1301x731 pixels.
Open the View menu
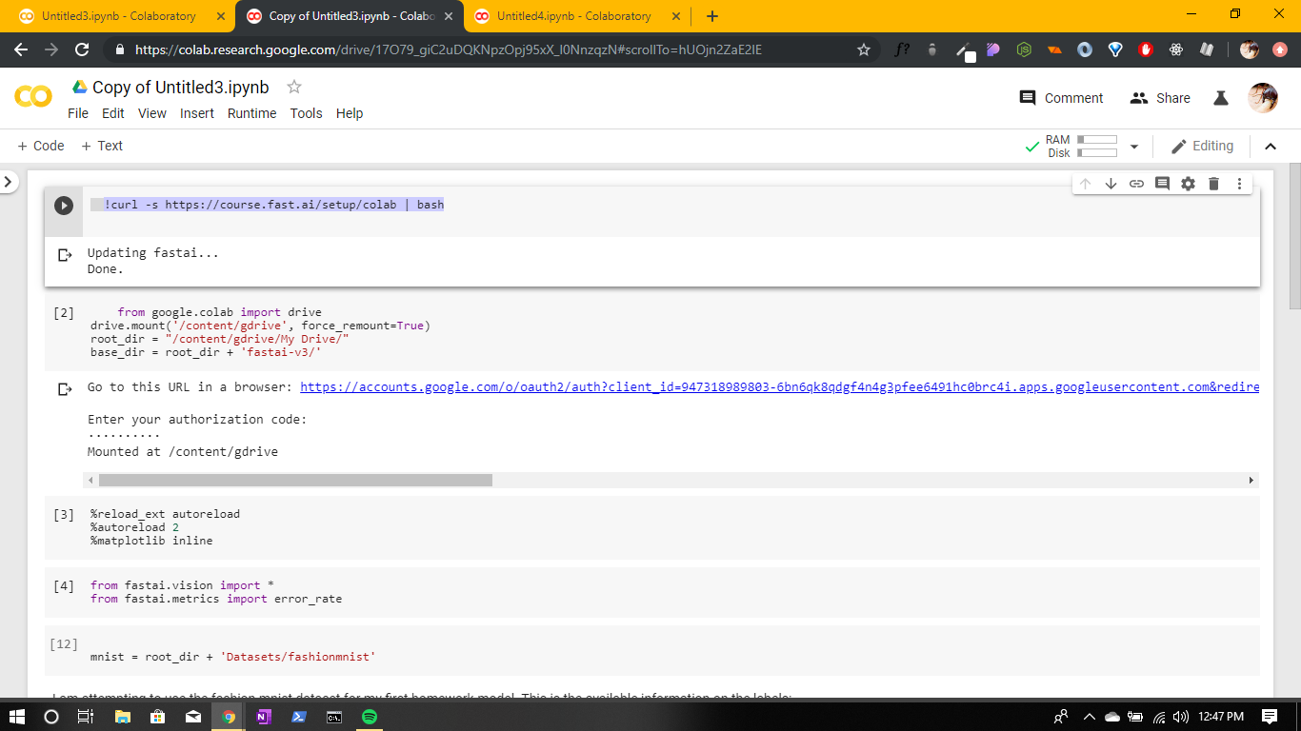[x=152, y=113]
